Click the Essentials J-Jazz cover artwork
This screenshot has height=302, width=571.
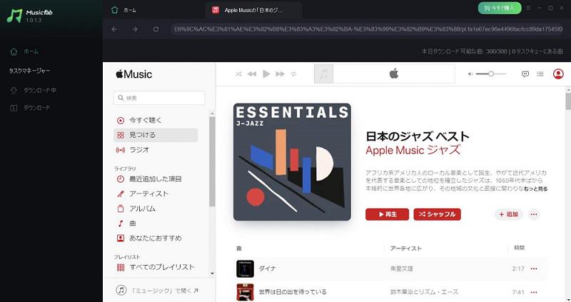pos(292,162)
